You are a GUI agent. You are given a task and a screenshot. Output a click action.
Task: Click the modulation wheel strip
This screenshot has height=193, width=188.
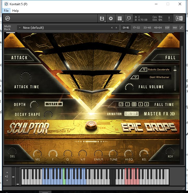tap(18, 176)
